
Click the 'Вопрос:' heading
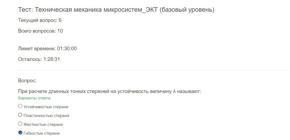tap(27, 81)
